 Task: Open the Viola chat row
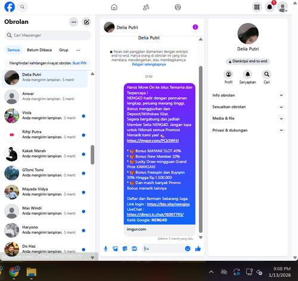tap(45, 115)
